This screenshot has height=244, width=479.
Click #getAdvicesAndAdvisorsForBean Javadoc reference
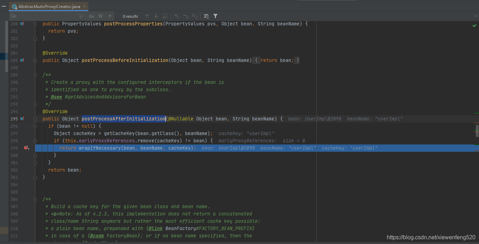[x=105, y=97]
